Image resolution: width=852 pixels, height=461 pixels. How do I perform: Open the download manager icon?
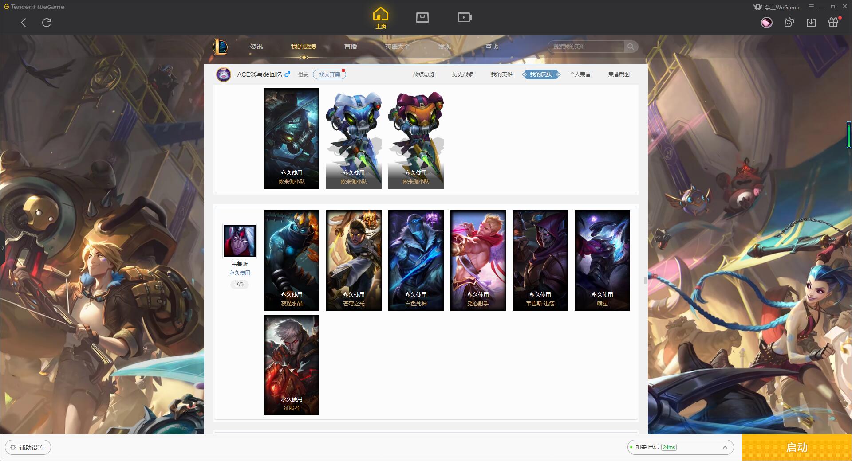[x=811, y=23]
